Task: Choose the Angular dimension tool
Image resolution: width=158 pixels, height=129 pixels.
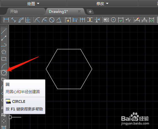Action: (59, 20)
